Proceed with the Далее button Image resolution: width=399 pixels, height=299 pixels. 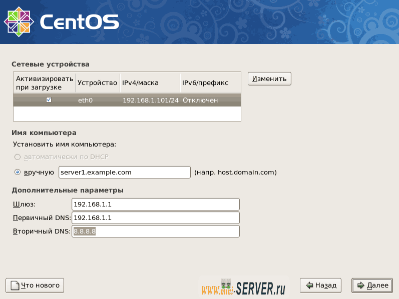point(372,285)
